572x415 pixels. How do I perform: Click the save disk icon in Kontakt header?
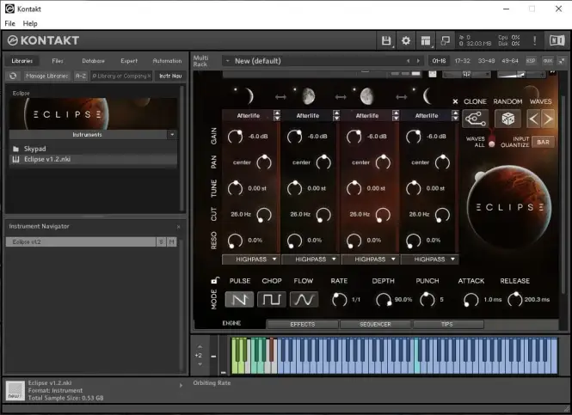tap(386, 40)
